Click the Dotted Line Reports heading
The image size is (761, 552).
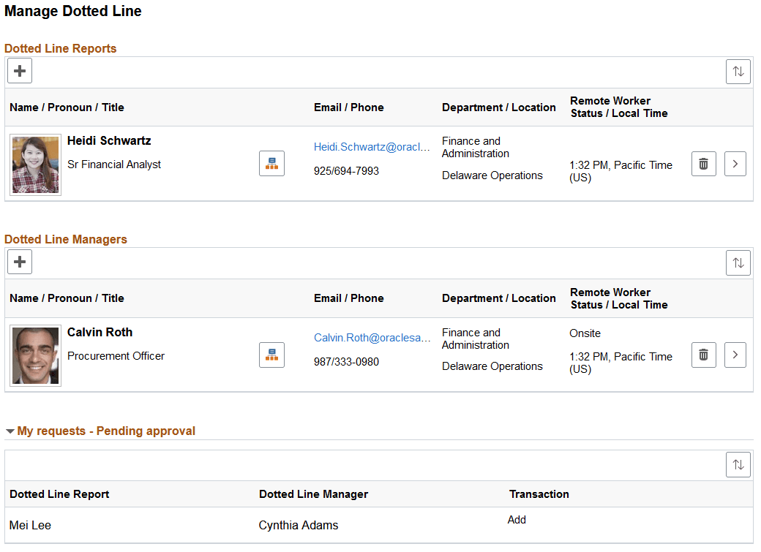click(x=60, y=48)
